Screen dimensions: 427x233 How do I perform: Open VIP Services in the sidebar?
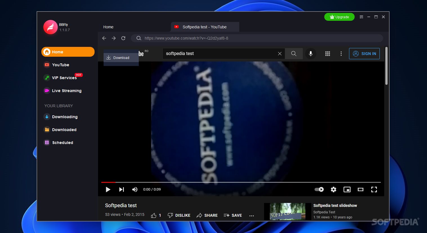point(64,78)
